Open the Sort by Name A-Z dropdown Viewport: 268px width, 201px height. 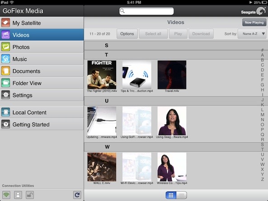[252, 34]
